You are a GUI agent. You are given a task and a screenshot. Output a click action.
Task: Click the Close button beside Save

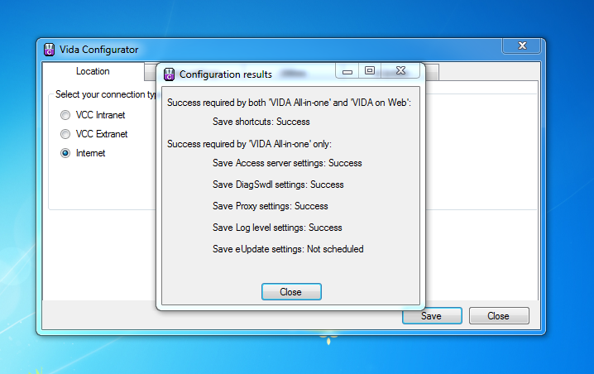[498, 316]
